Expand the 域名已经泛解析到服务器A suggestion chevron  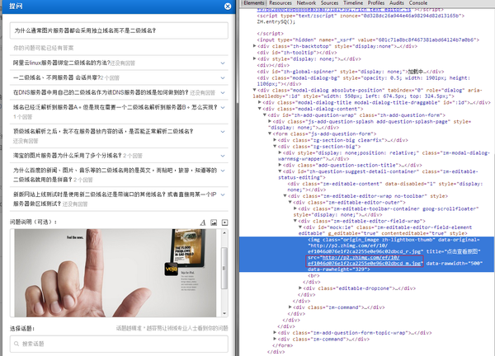pos(223,107)
